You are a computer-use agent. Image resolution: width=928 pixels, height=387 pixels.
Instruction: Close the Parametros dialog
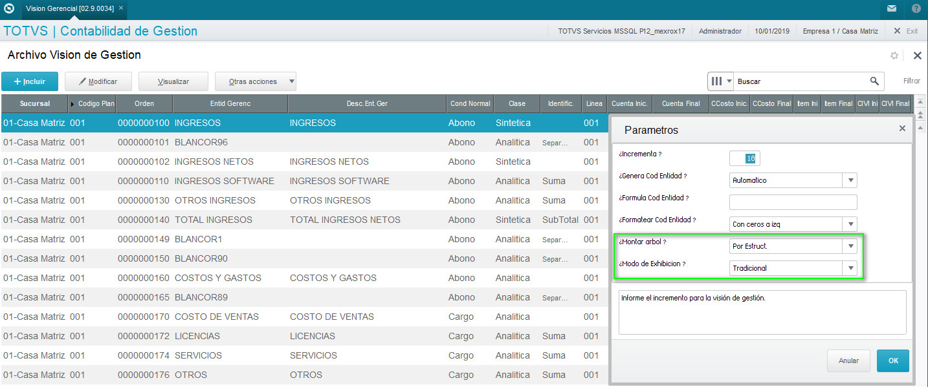point(902,129)
